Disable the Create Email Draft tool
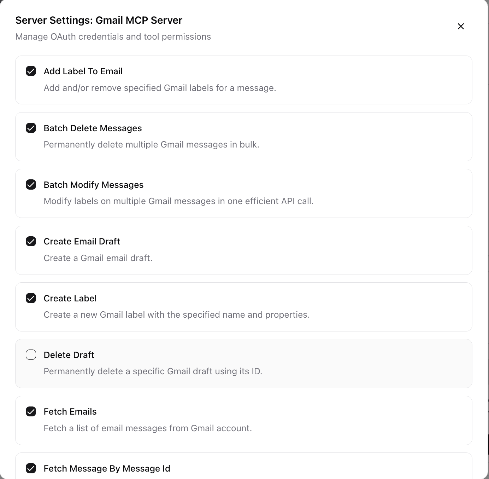This screenshot has width=489, height=479. [31, 241]
